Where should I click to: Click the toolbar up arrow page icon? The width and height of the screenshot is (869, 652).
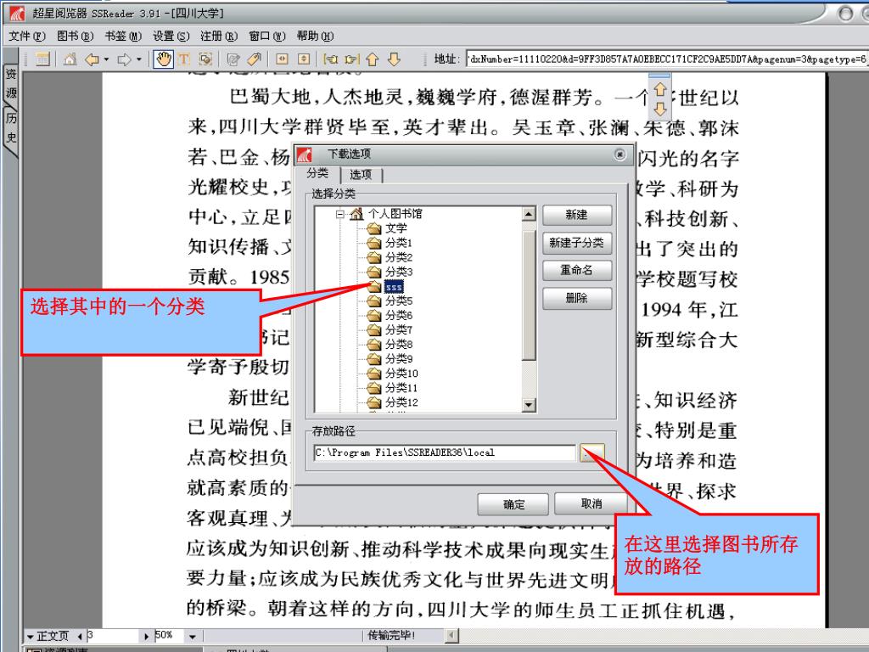(x=373, y=59)
